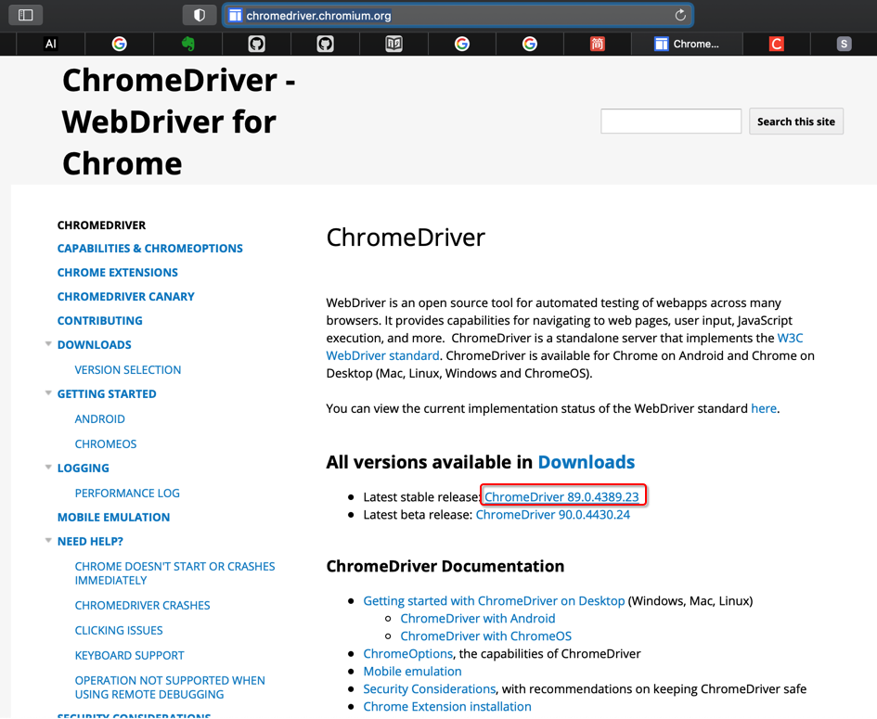The width and height of the screenshot is (877, 719).
Task: Switch to the gray S icon tab
Action: (x=844, y=44)
